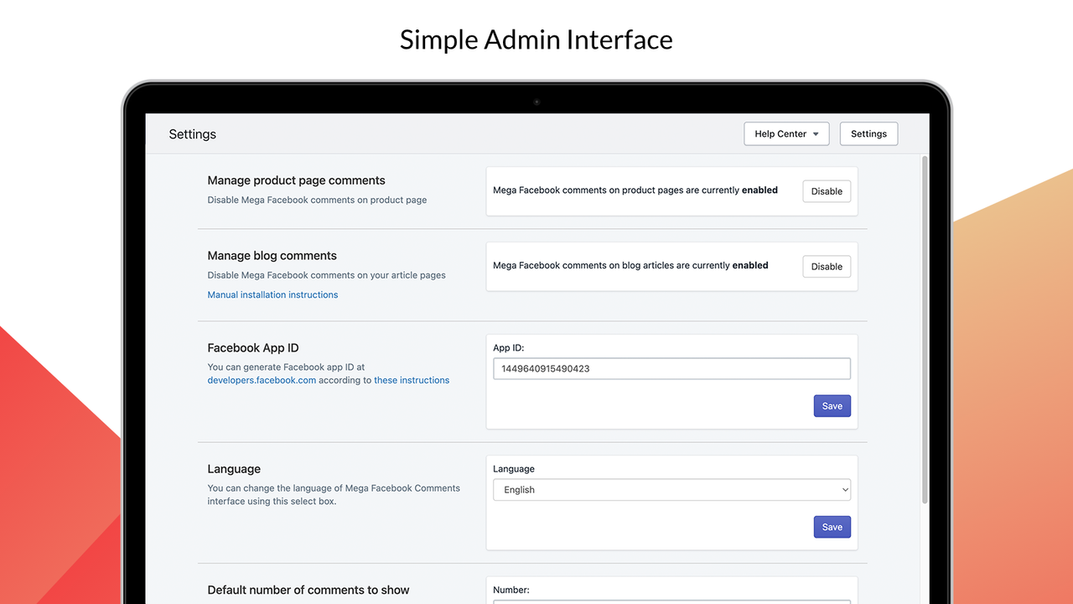
Task: Save the Language setting
Action: 832,526
